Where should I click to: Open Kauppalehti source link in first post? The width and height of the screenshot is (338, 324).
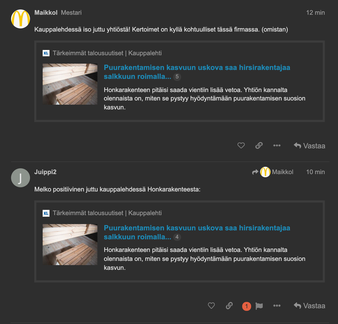tap(107, 53)
